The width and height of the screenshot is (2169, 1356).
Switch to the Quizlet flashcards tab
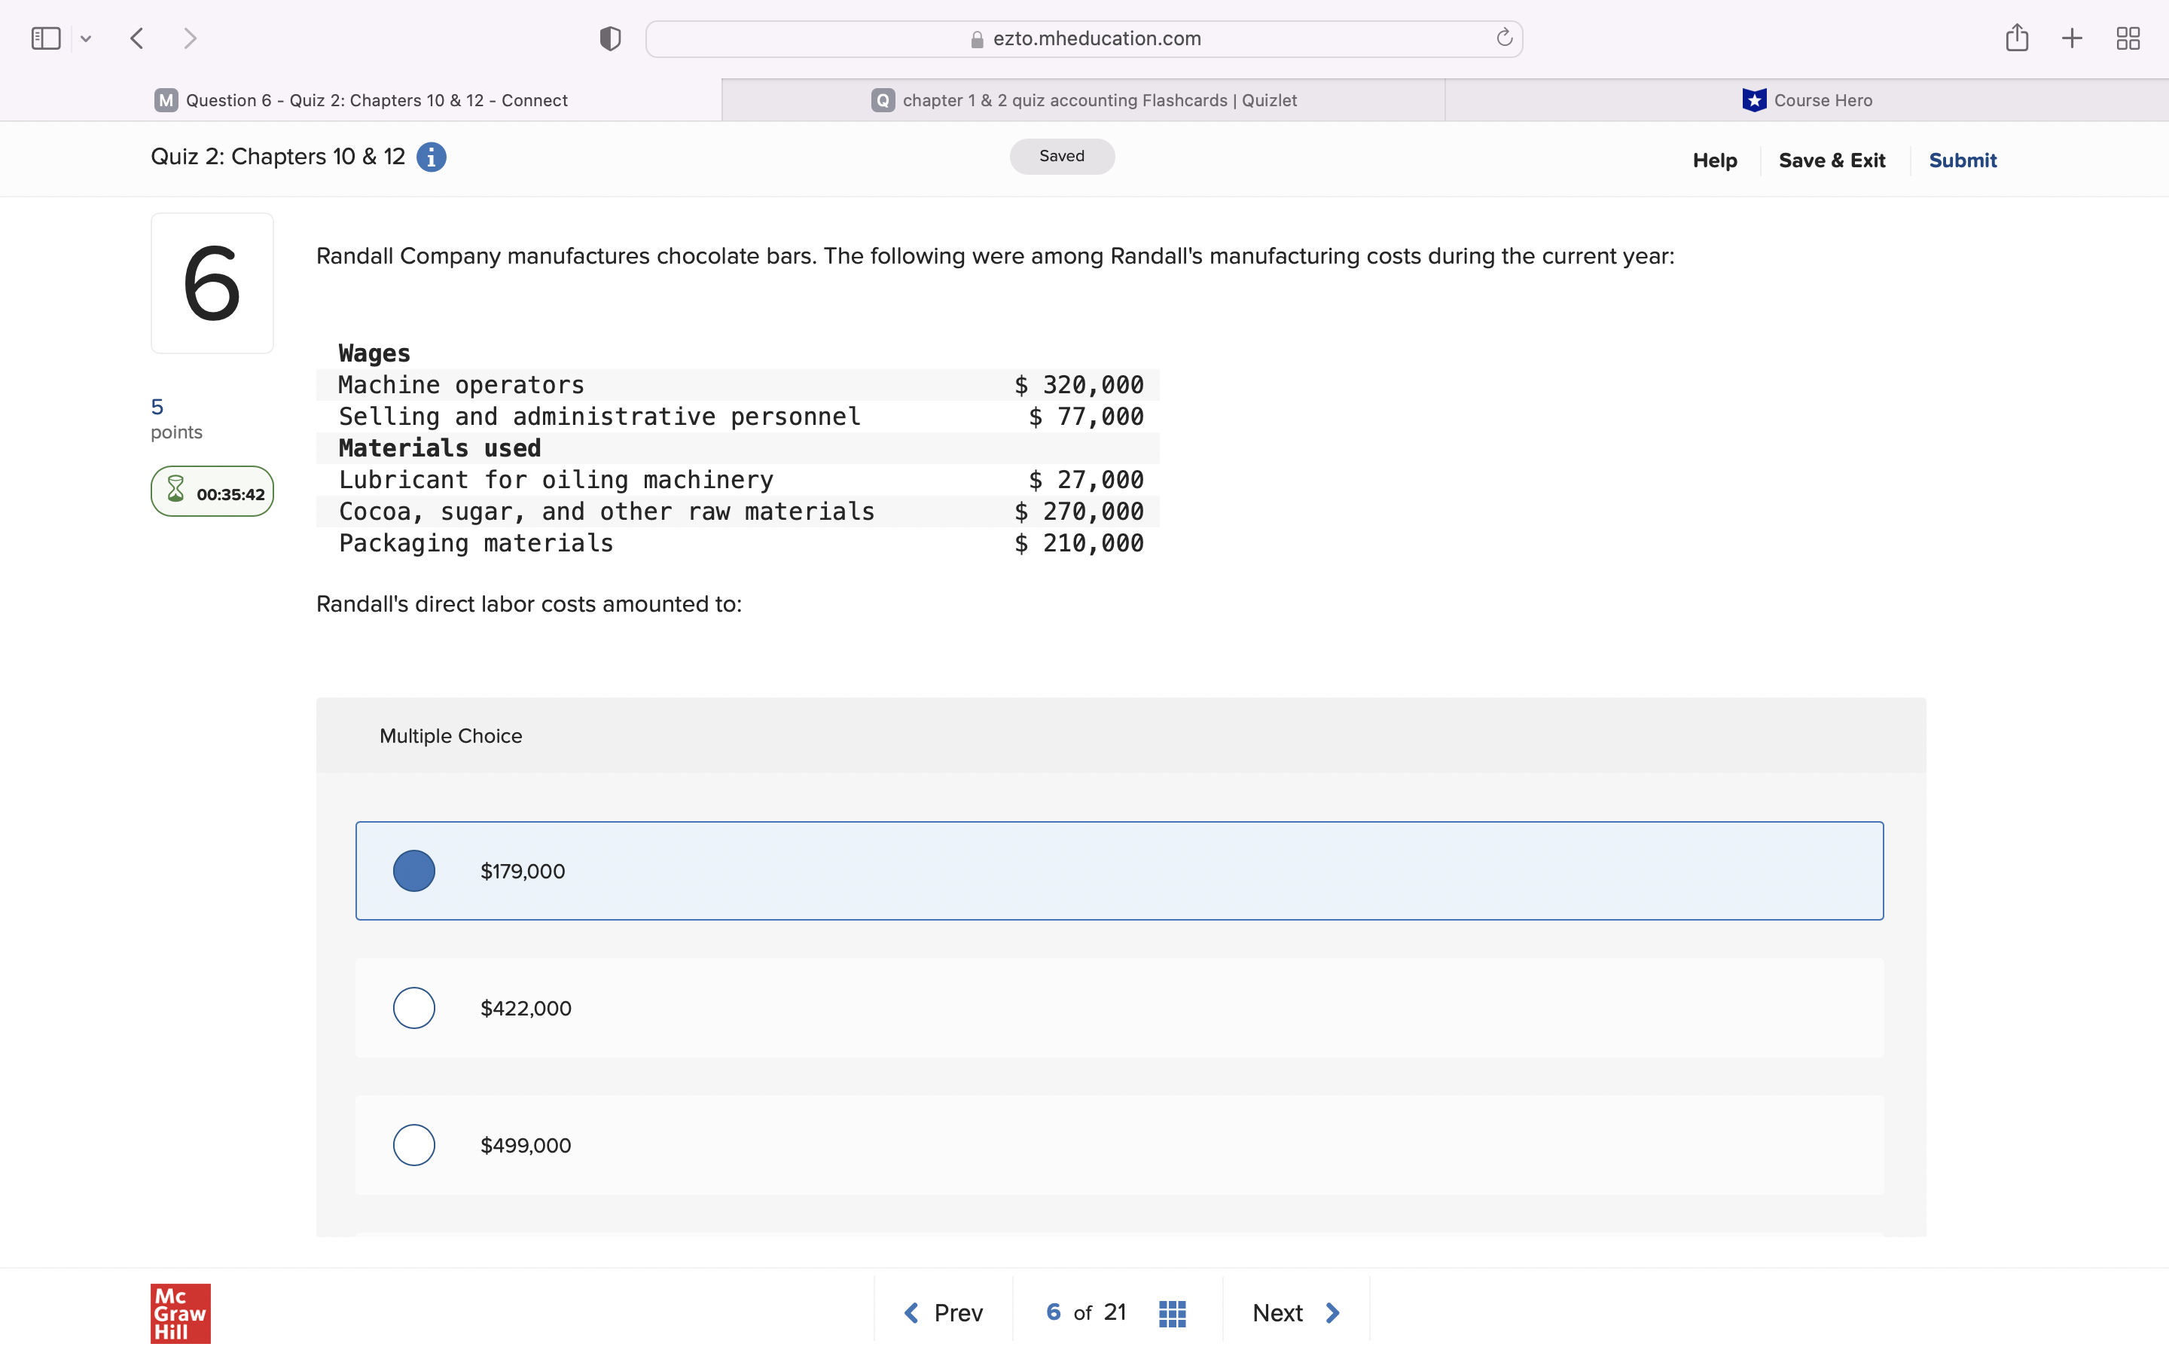point(1084,100)
